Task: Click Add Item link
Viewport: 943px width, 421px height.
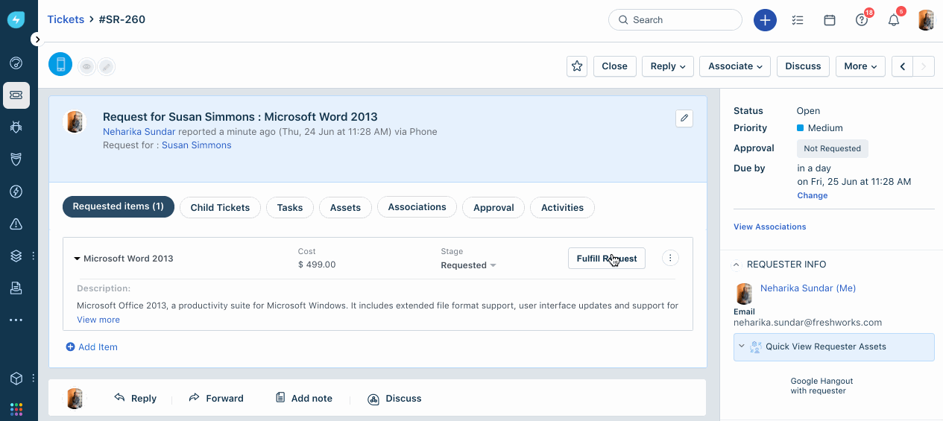Action: click(x=92, y=347)
